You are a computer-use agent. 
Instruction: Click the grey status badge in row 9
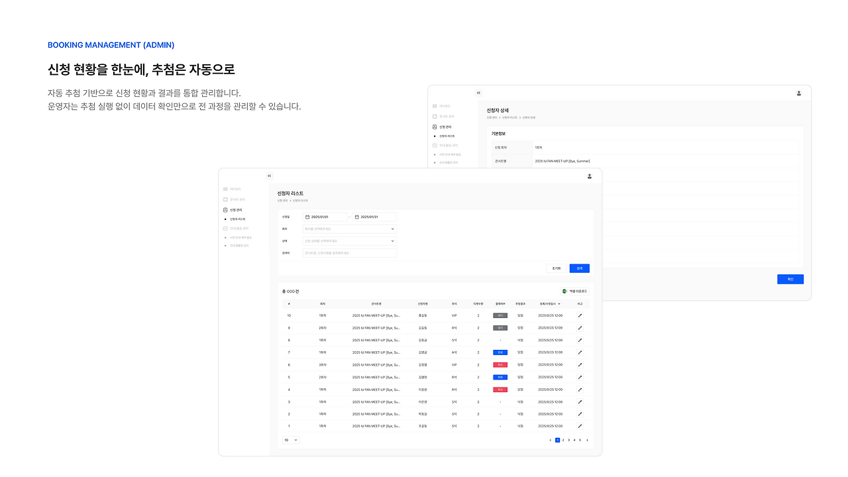click(500, 327)
